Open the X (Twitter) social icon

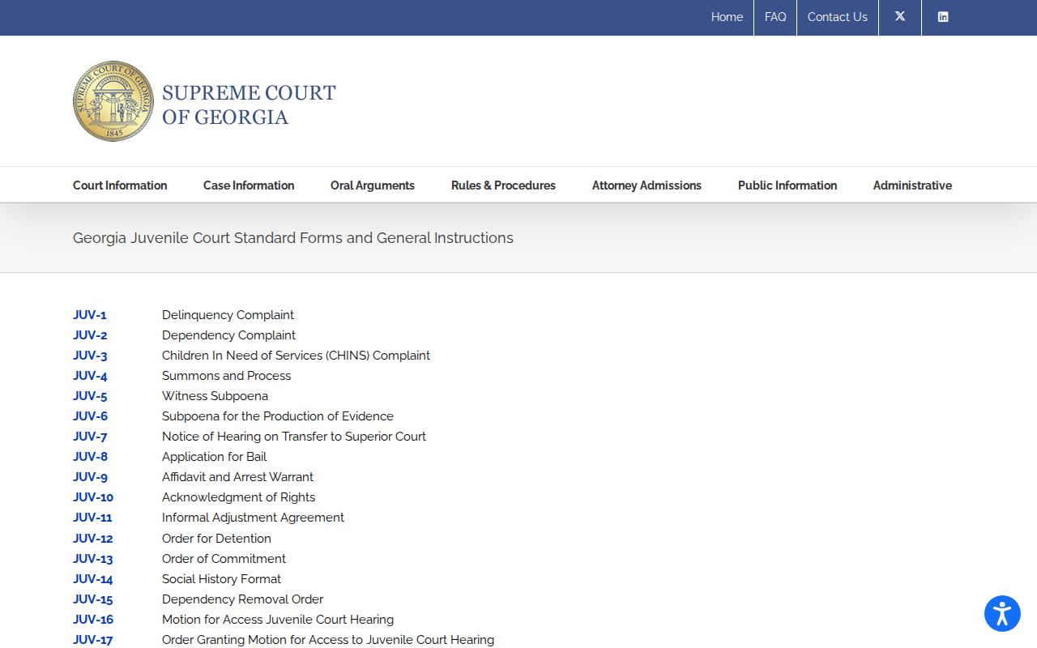[900, 17]
